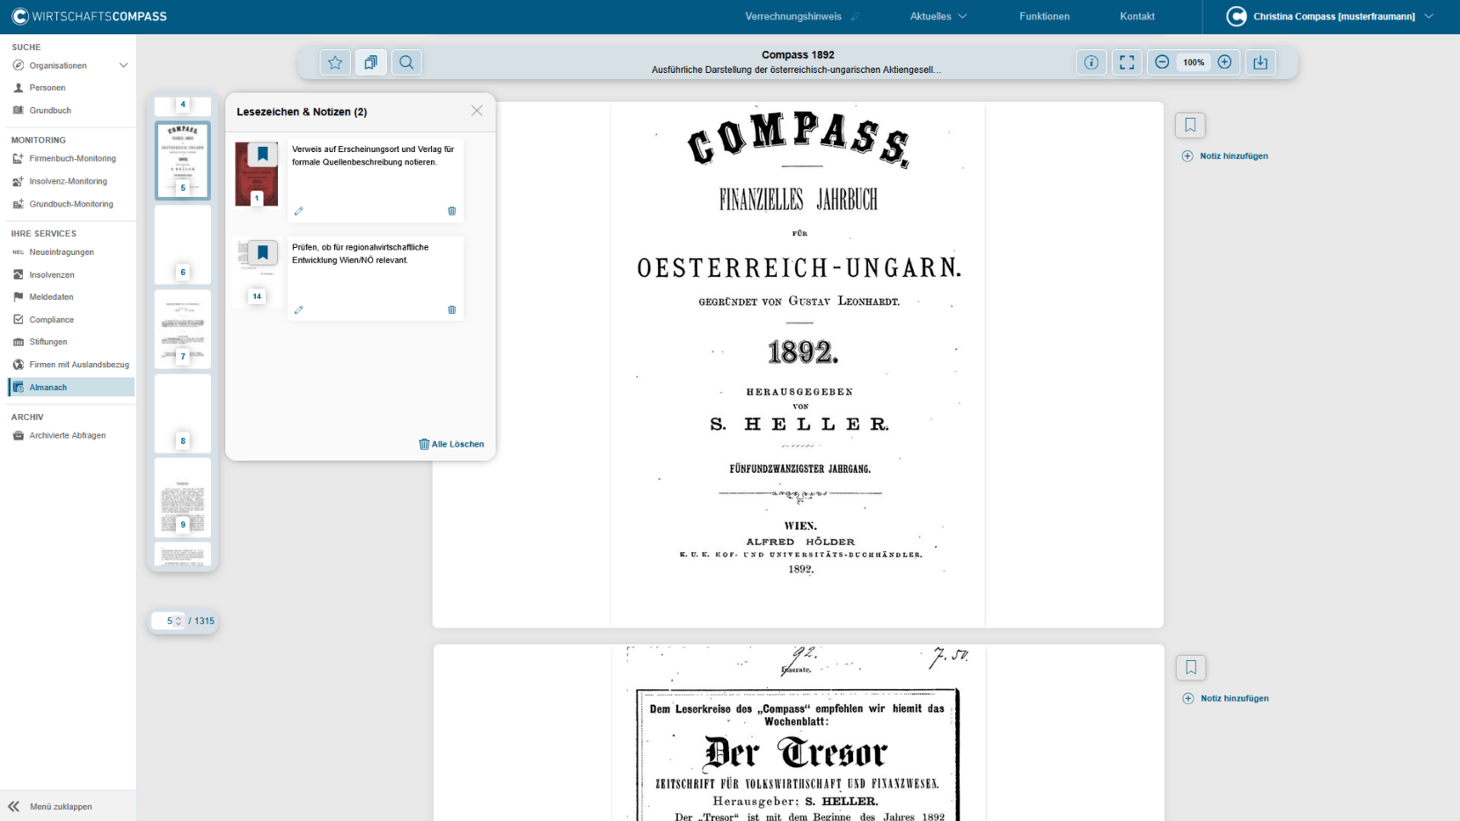Switch to fullscreen view
The image size is (1460, 821).
pos(1127,62)
